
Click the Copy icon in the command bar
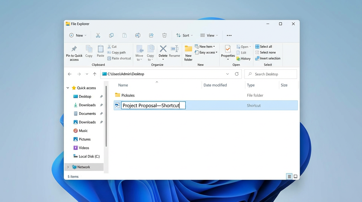[x=111, y=35]
